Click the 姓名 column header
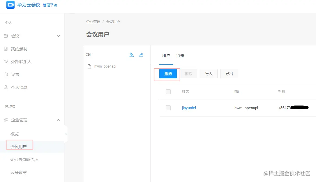Screen dimensions: 316x182 click(x=186, y=92)
